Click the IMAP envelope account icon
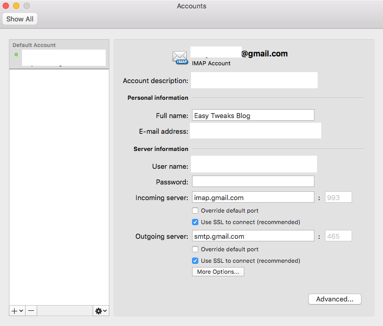Screen dimensions: 383x326 coord(181,58)
